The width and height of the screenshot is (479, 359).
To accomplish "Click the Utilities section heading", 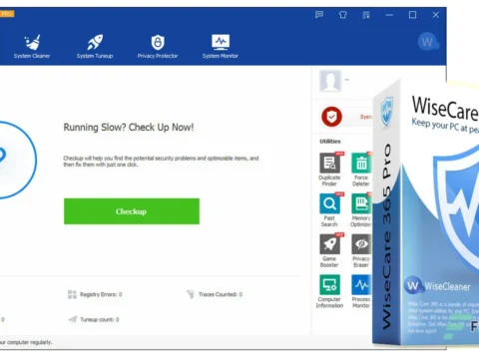I will pos(330,142).
